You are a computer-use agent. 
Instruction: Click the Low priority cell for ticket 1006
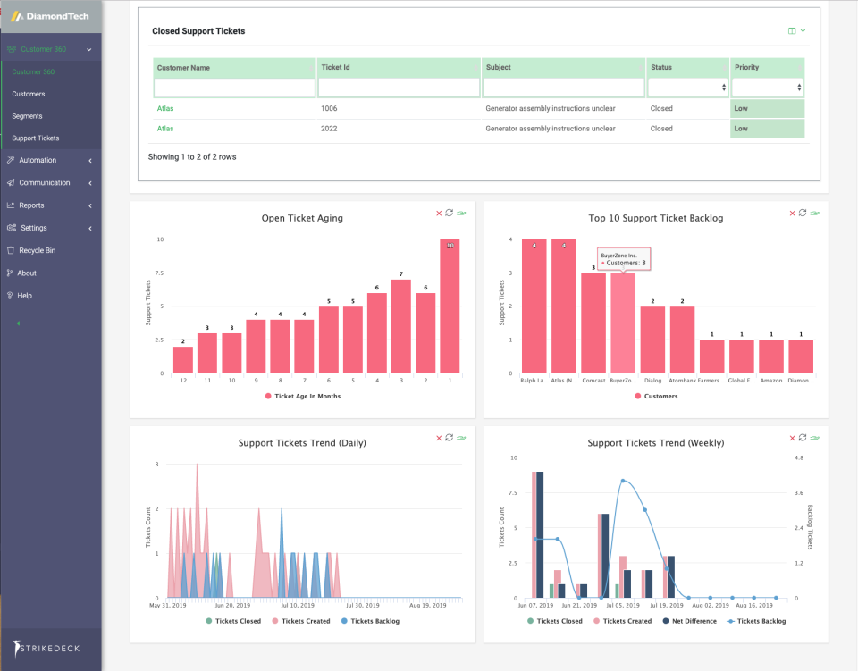(767, 108)
